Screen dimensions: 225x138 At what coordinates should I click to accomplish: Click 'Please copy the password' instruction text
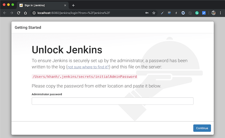pos(96,86)
